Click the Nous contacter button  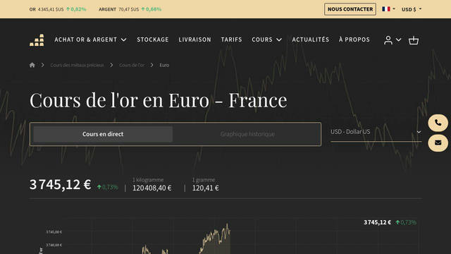coord(350,9)
